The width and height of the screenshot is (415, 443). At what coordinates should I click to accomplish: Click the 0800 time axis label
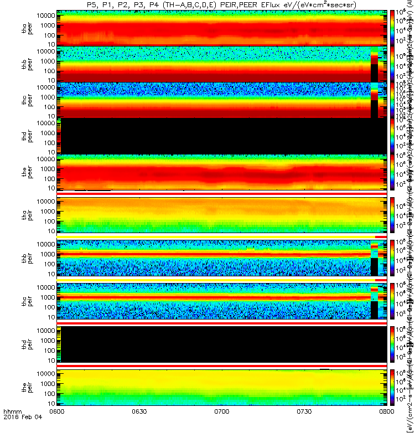tap(386, 411)
